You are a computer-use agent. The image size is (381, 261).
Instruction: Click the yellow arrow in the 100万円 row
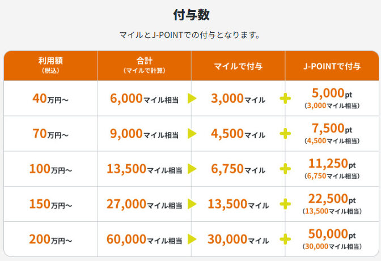tap(192, 169)
